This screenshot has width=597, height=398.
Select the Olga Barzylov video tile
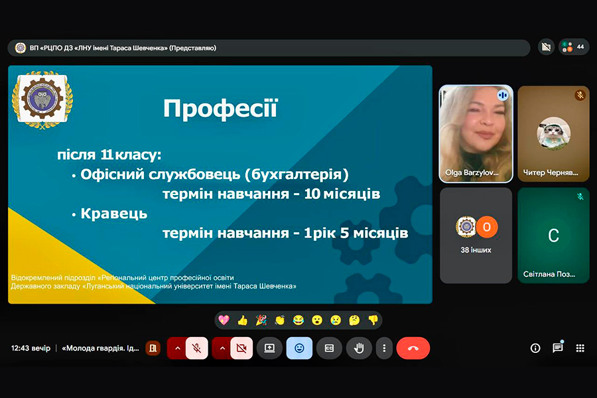point(476,134)
